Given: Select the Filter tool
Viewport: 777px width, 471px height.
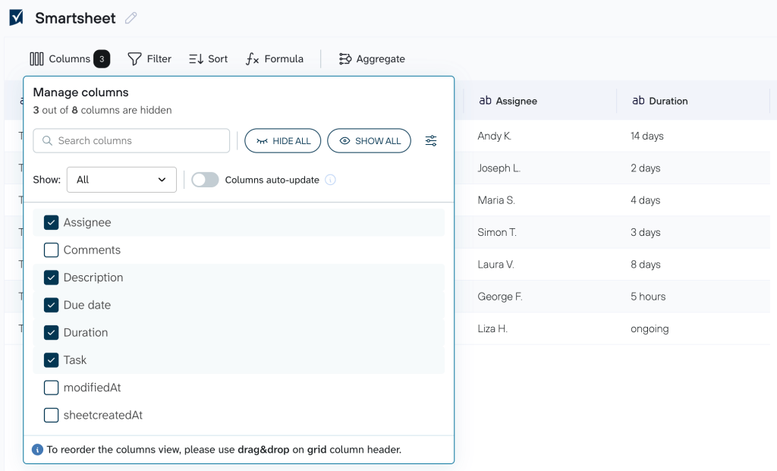Looking at the screenshot, I should [x=149, y=58].
